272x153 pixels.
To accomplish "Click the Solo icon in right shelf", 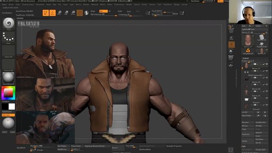I will [x=231, y=52].
